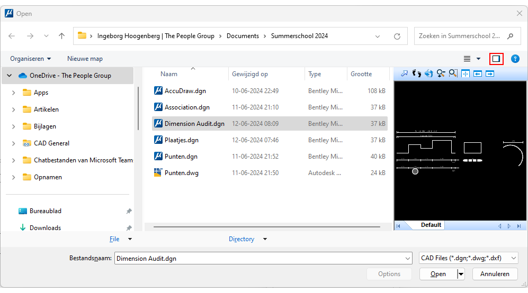The width and height of the screenshot is (528, 293).
Task: Click Ingeborg Hoogenberg breadcrumb segment
Action: pyautogui.click(x=156, y=36)
